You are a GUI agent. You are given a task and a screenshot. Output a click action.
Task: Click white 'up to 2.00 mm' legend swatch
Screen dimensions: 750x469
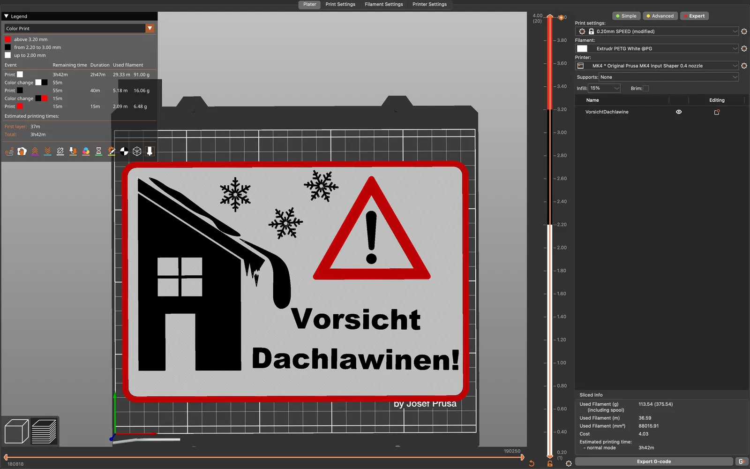(7, 55)
